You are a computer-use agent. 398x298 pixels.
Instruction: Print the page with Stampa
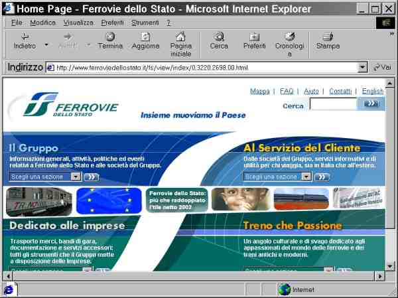[x=328, y=41]
